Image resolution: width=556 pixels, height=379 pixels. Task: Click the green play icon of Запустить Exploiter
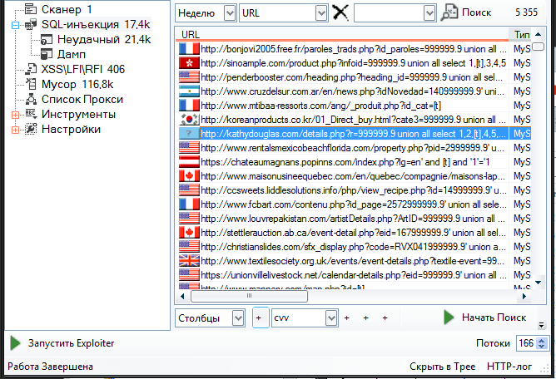point(15,343)
